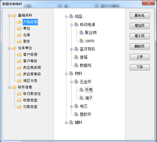Click the 重命名 button
157x142 pixels.
[x=140, y=16]
